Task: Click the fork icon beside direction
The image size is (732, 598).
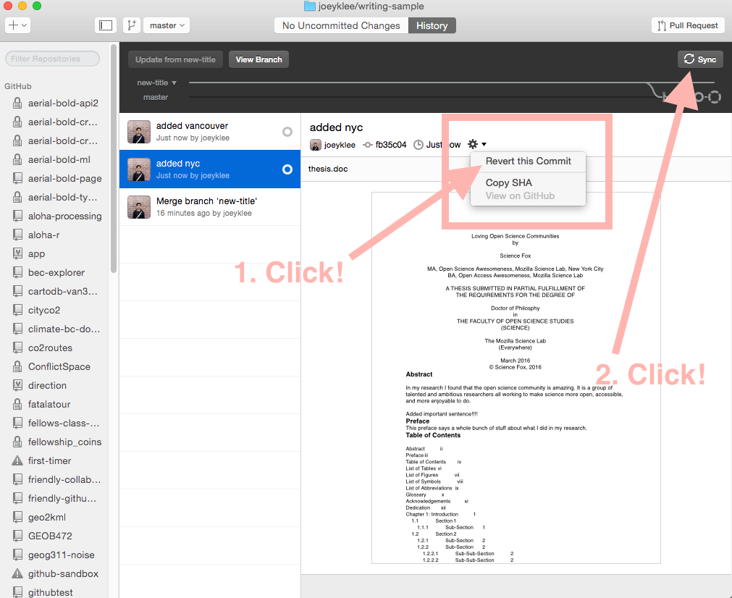Action: tap(17, 386)
